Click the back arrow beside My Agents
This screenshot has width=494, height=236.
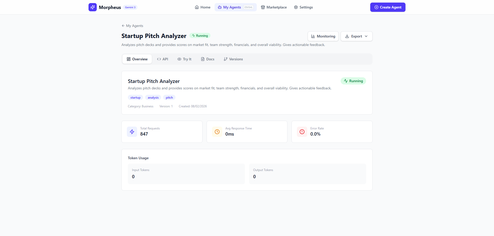123,26
